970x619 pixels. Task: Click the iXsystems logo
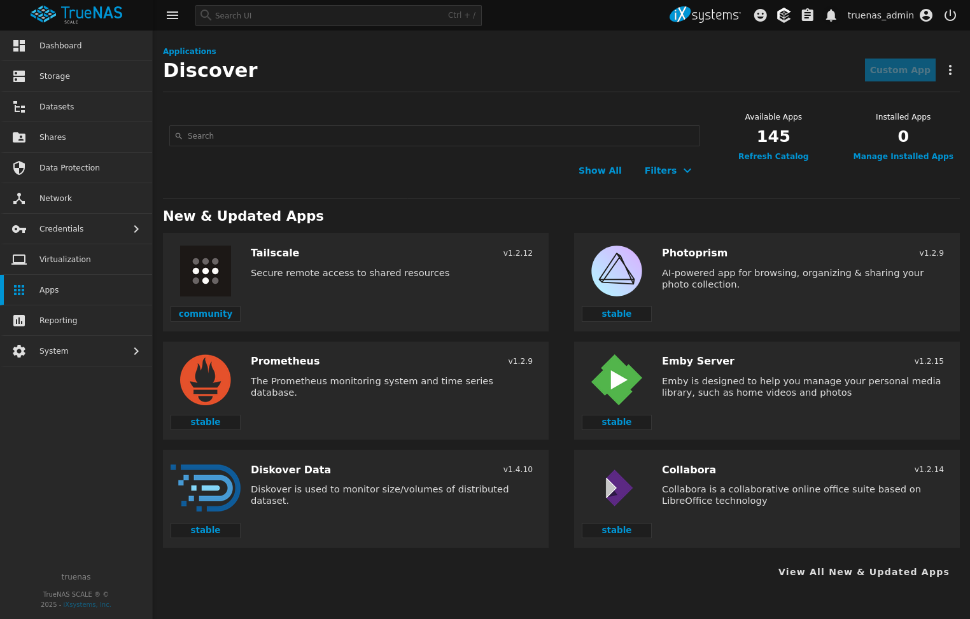(x=705, y=15)
